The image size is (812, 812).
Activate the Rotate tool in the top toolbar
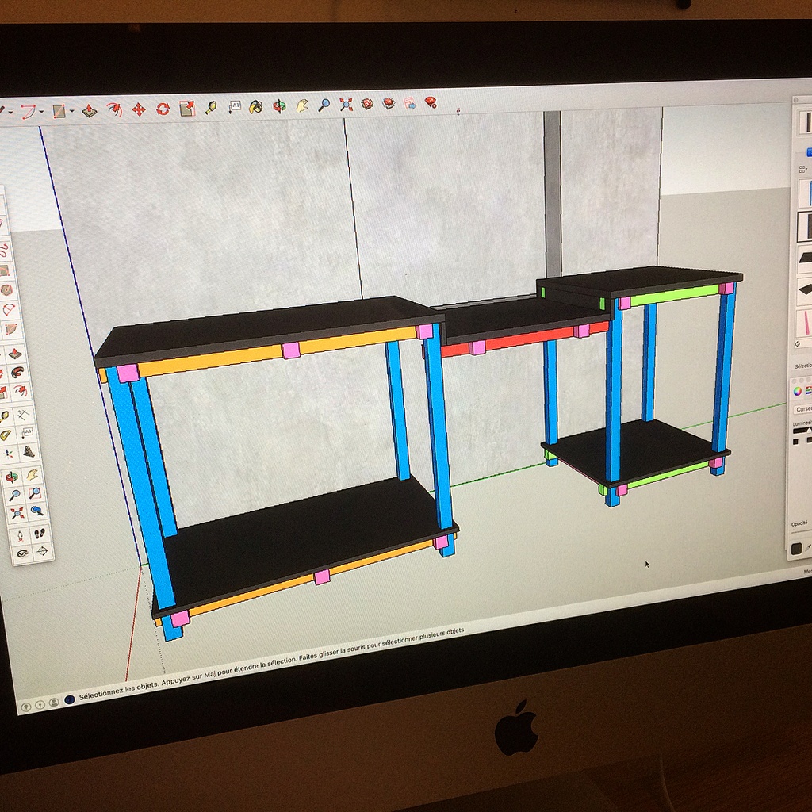163,109
